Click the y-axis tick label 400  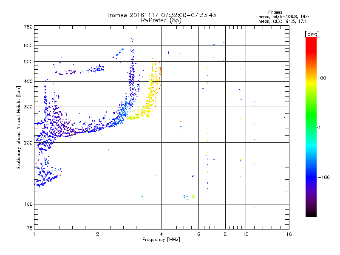(28, 81)
